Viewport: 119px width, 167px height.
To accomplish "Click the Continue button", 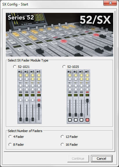I will click(78, 159).
